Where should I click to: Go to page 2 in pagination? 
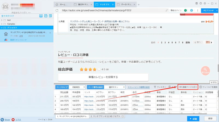[x=162, y=42]
